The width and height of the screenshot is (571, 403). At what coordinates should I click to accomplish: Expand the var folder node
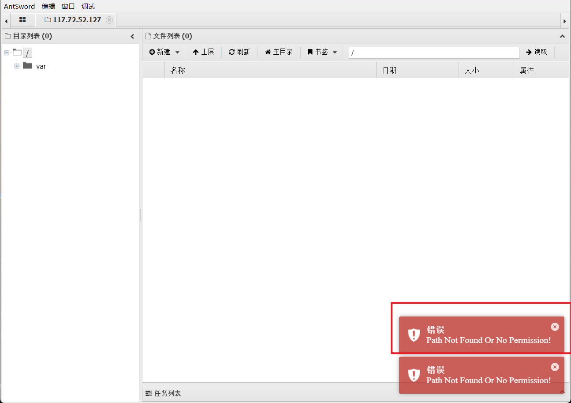point(17,66)
